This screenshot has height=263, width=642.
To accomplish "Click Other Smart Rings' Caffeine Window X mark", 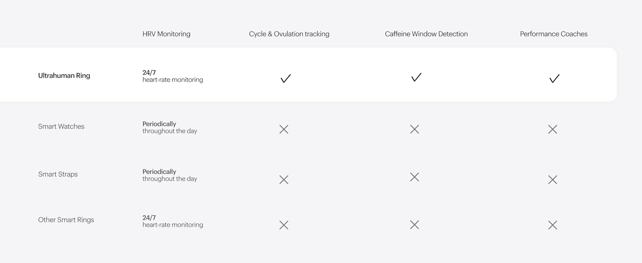I will tap(414, 225).
